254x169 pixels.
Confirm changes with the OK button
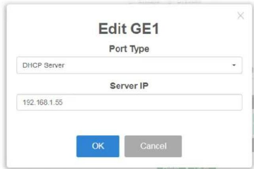98,146
